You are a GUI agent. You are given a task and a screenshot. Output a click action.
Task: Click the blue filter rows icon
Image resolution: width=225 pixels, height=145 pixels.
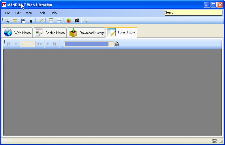(59, 21)
